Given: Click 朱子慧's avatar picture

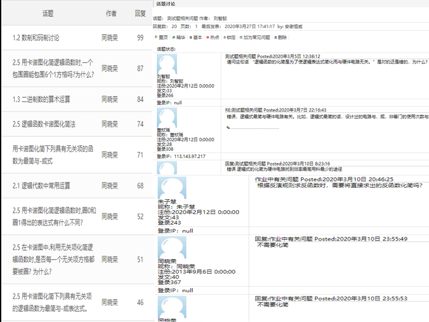Looking at the screenshot, I should point(171,188).
